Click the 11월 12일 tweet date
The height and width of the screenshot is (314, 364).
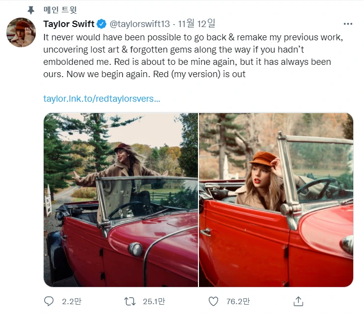[197, 24]
